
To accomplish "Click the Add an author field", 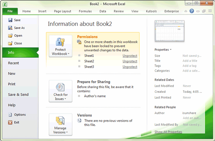I will pos(192,118).
